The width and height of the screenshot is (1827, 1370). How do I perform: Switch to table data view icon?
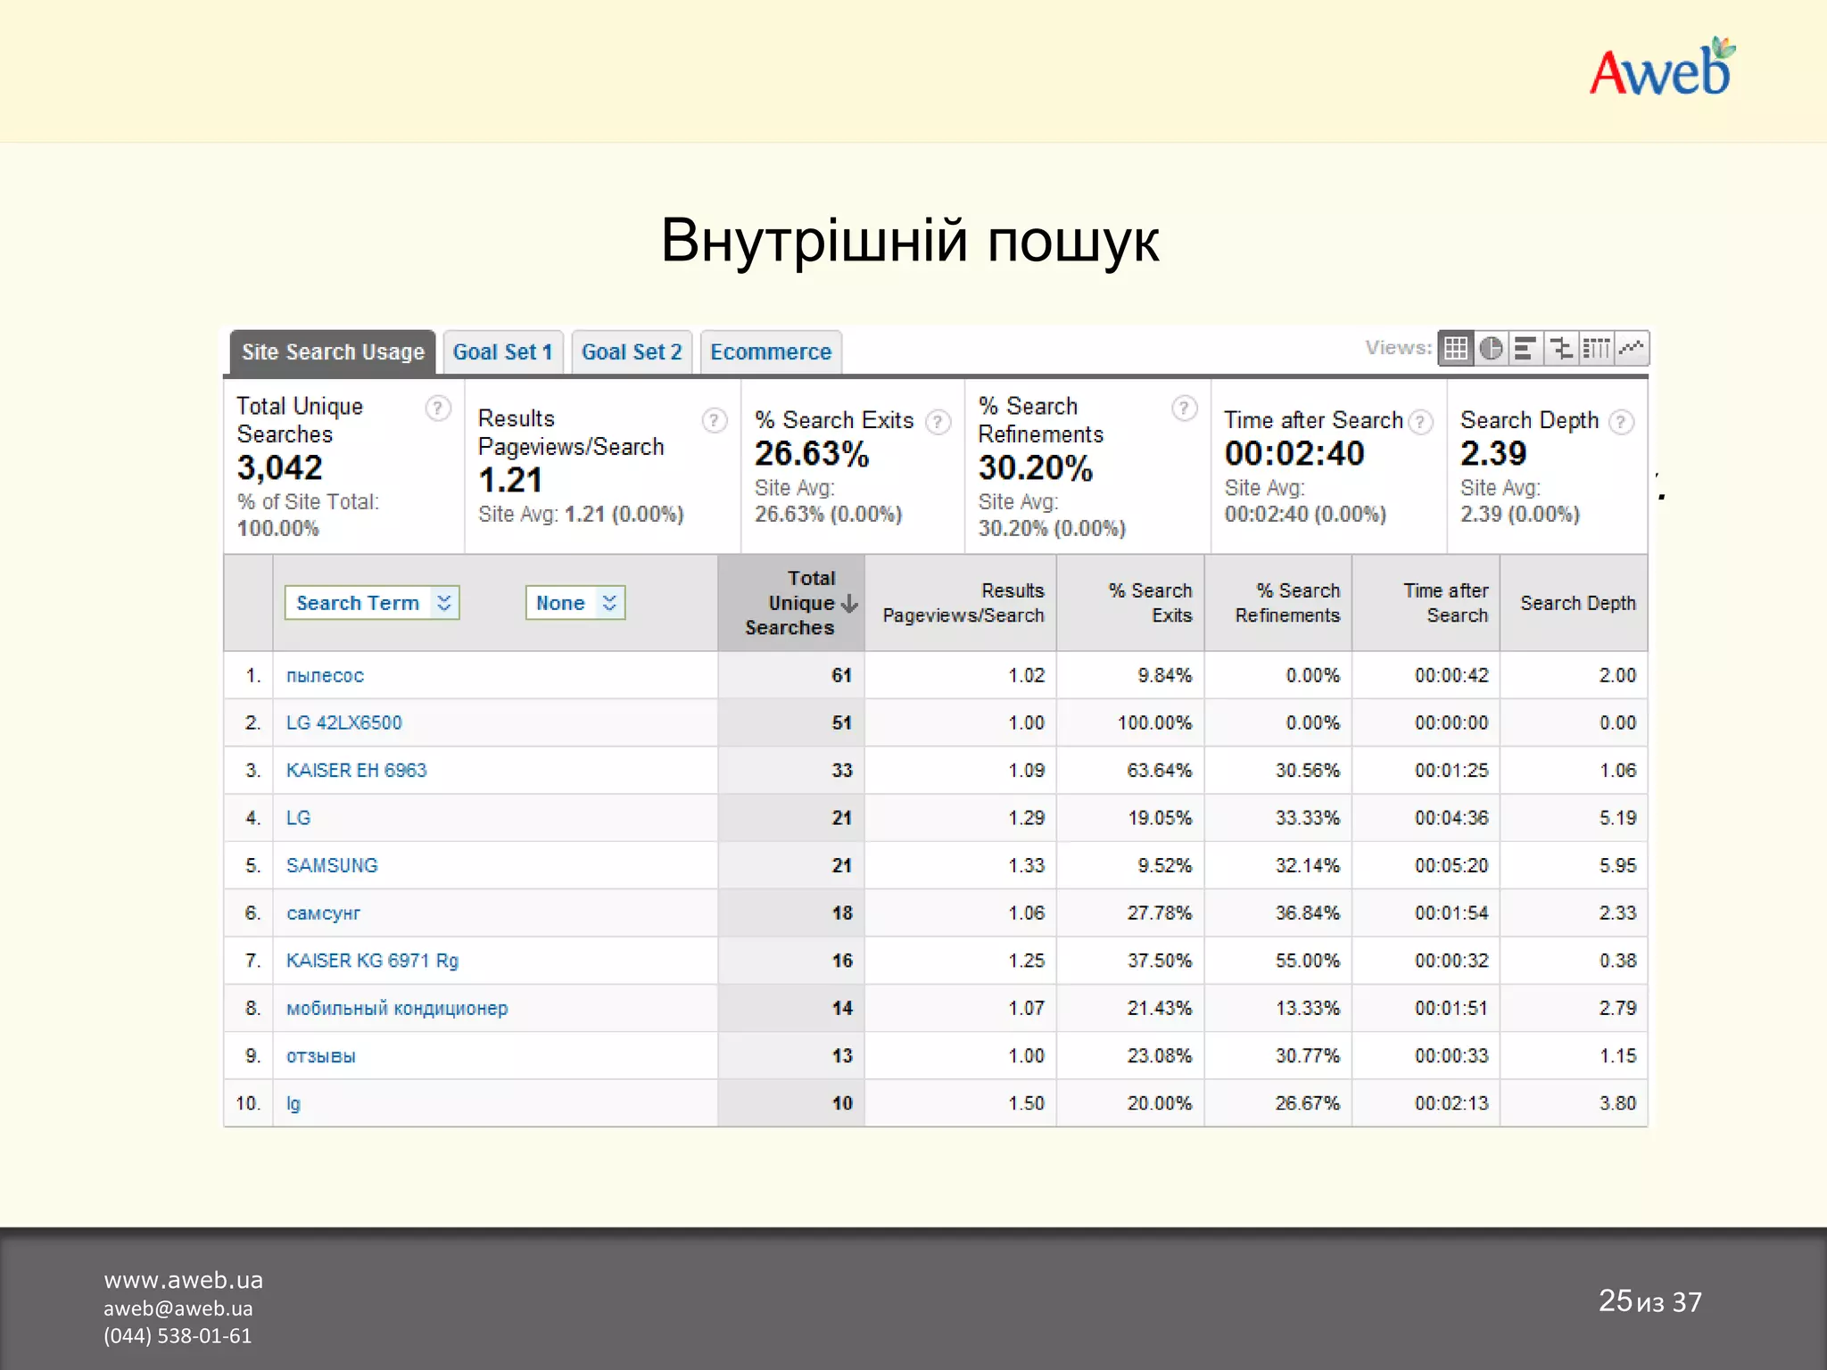point(1456,348)
